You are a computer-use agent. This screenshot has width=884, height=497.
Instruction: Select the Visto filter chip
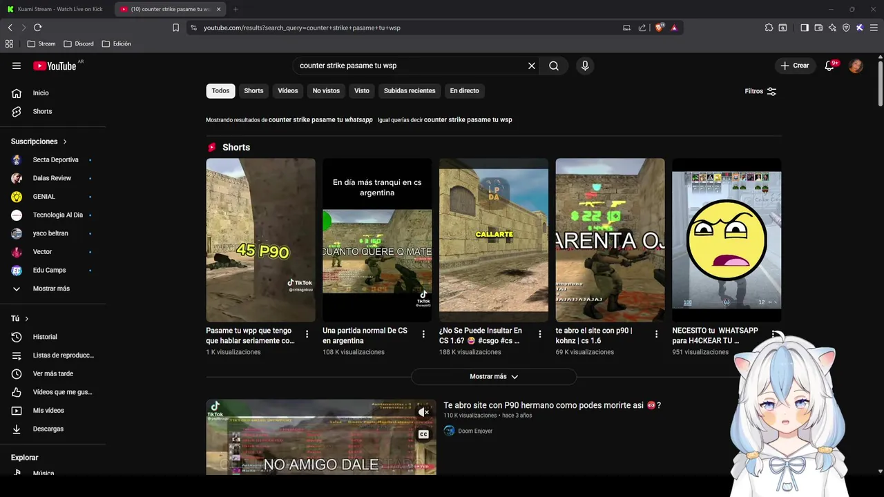362,90
